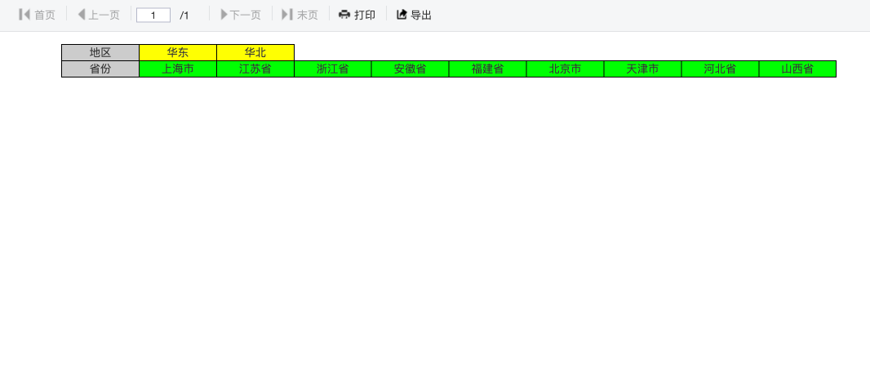
Task: Select the 天津市 cell
Action: click(x=642, y=69)
